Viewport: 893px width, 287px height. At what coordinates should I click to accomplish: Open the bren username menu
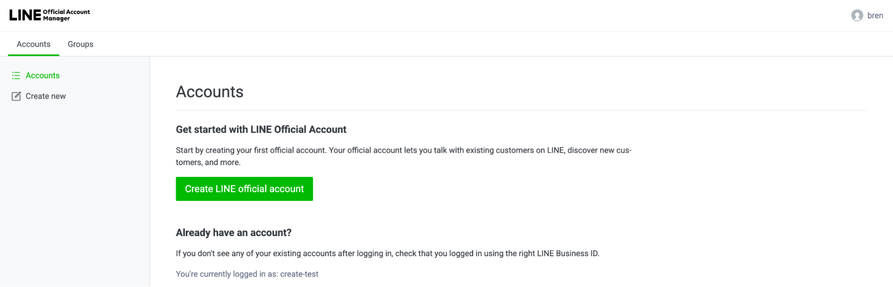(x=875, y=16)
